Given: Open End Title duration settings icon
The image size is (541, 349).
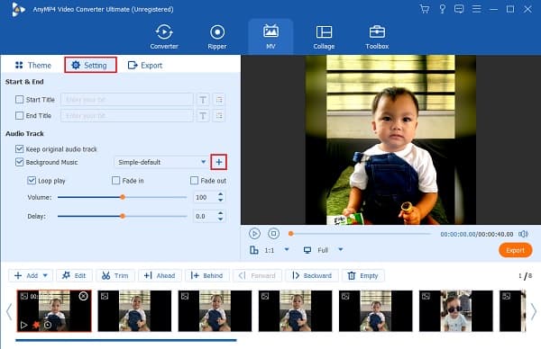Looking at the screenshot, I should (219, 116).
